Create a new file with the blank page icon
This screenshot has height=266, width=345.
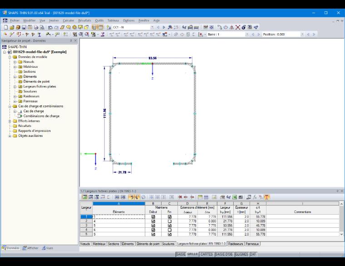point(6,27)
